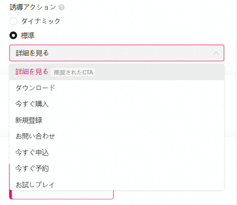Pick the 今すぐ購入 option
This screenshot has width=237, height=205.
coord(32,104)
